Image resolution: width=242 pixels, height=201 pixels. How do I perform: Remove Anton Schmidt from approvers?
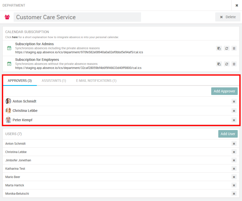[x=234, y=101]
